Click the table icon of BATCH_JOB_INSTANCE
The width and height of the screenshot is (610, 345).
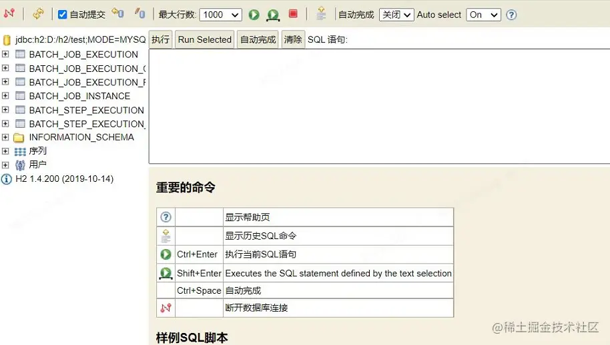tap(20, 95)
